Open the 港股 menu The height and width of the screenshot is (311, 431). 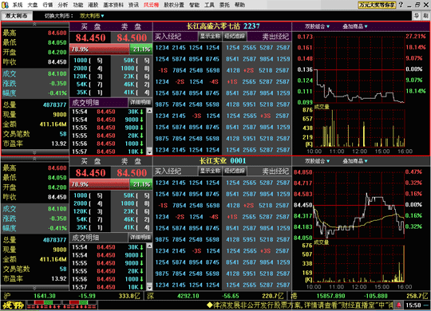(x=93, y=5)
